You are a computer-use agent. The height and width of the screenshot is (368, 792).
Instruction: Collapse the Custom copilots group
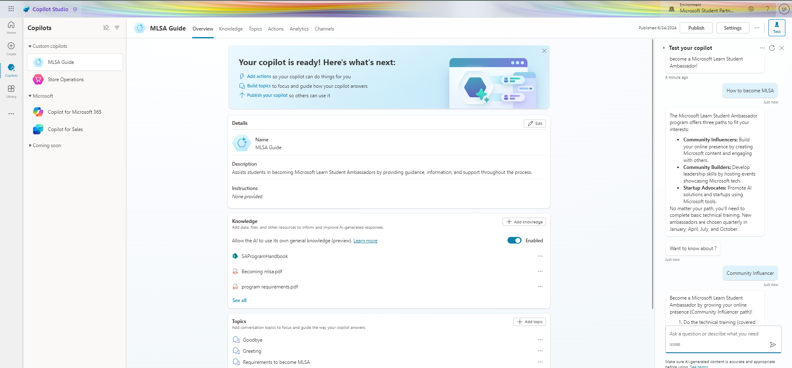[30, 46]
